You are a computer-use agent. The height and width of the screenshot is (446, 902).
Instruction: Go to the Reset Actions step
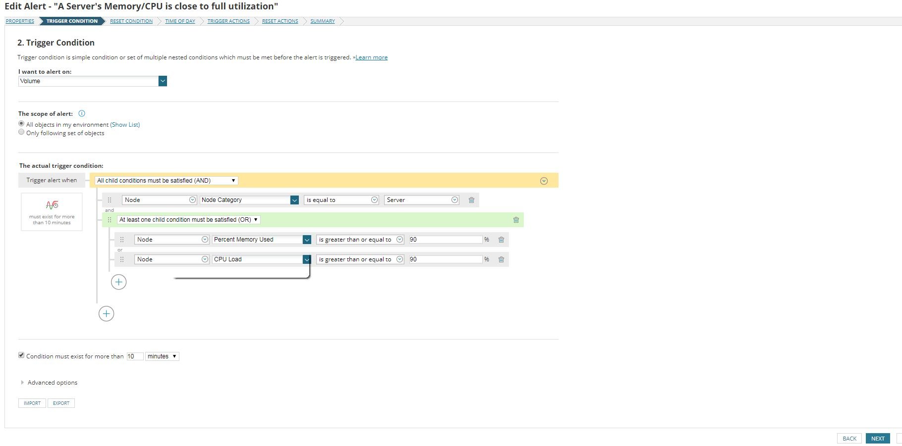point(280,21)
